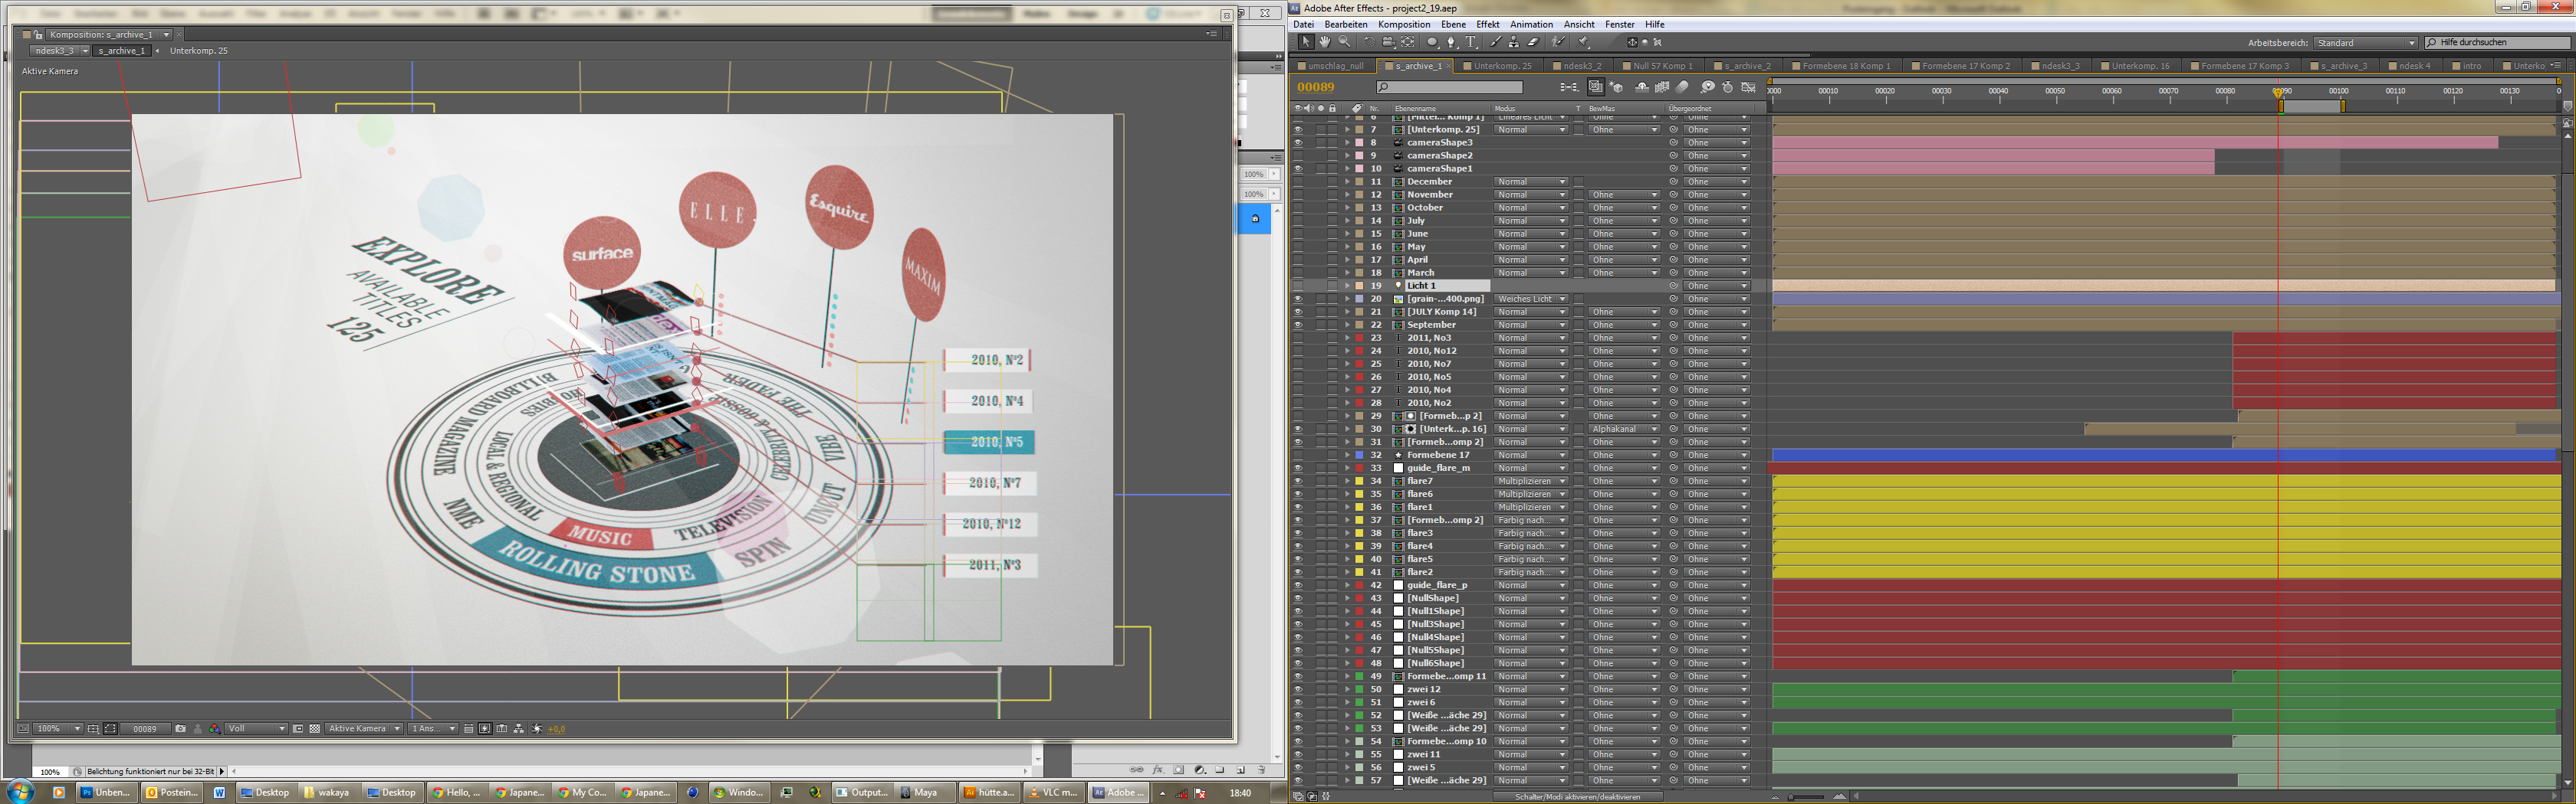Activate the Puppet Pin tool

click(1583, 42)
